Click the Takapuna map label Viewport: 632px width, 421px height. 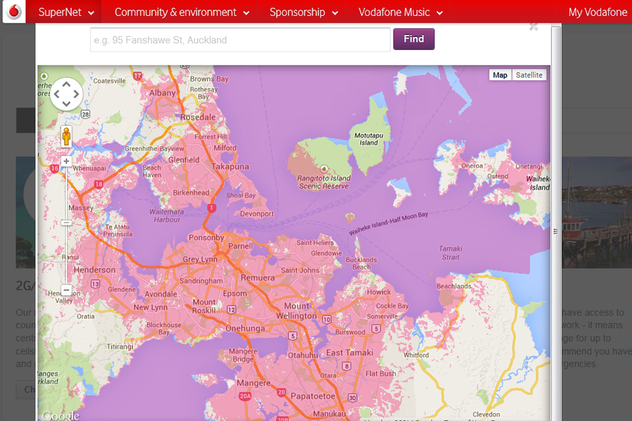[x=230, y=167]
